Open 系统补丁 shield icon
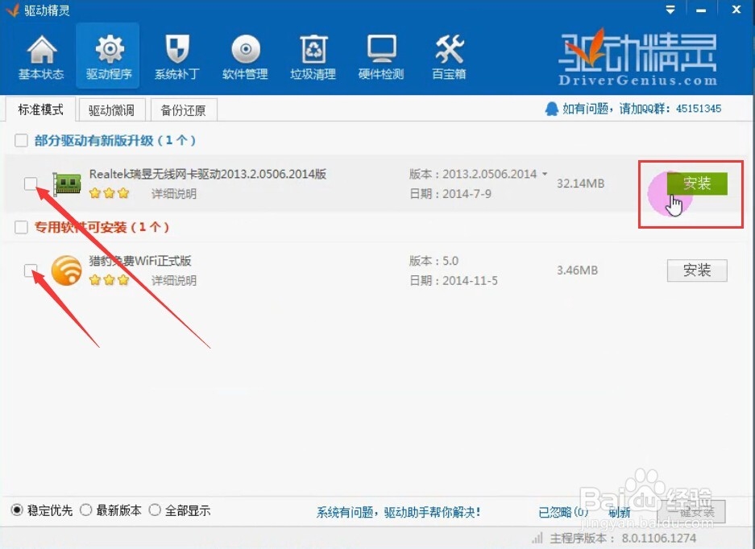This screenshot has width=755, height=549. [x=177, y=49]
